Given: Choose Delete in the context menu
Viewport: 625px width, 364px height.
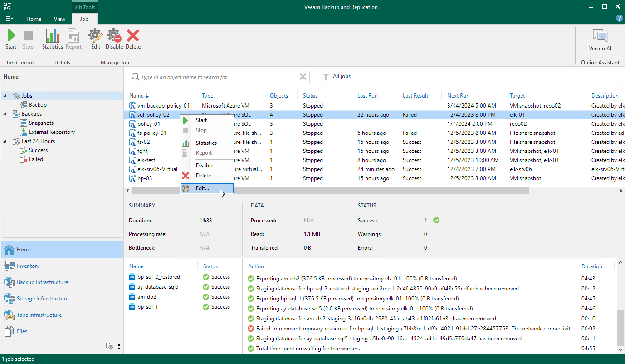Looking at the screenshot, I should pyautogui.click(x=207, y=176).
